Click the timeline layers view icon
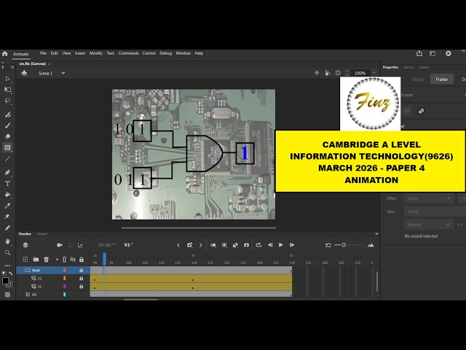Image resolution: width=466 pixels, height=350 pixels. 25,245
